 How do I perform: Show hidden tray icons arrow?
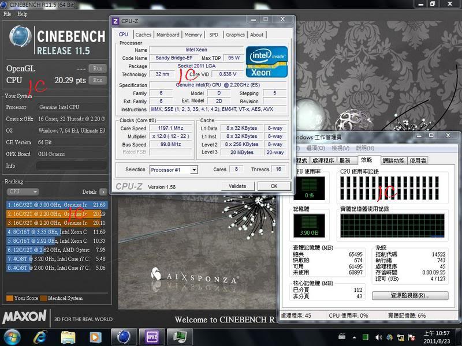pos(354,337)
